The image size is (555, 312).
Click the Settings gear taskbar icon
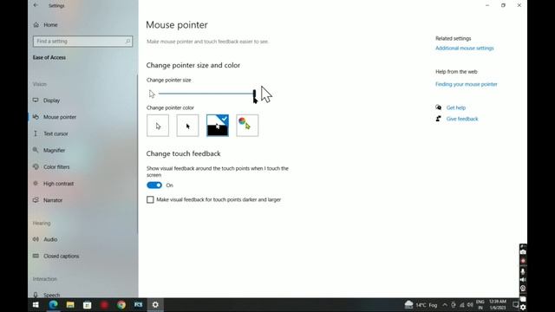(x=155, y=304)
